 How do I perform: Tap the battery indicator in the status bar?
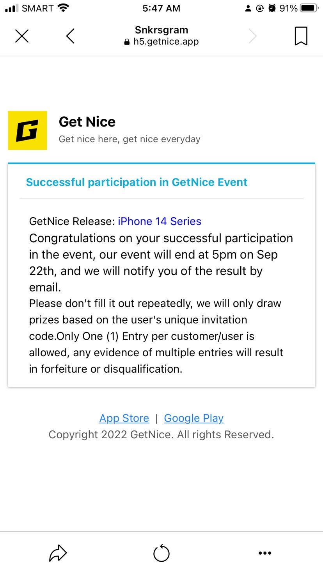click(310, 8)
